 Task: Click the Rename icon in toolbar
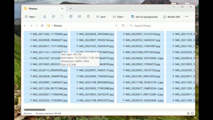click(71, 17)
